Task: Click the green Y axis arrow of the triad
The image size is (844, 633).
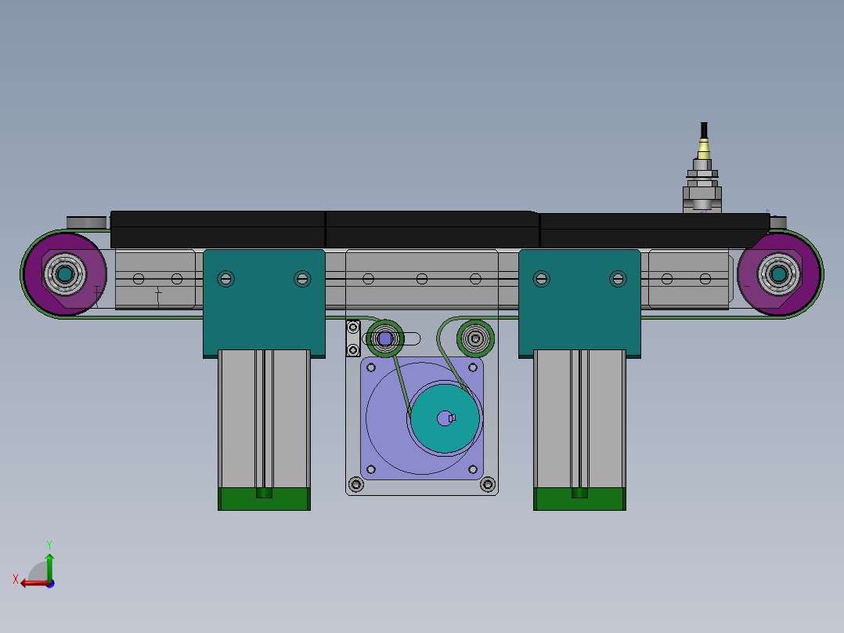Action: (x=49, y=566)
